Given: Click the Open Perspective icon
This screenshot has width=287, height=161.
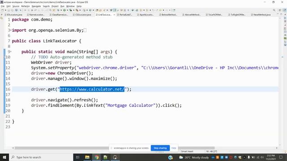Looking at the screenshot, I should [280, 10].
